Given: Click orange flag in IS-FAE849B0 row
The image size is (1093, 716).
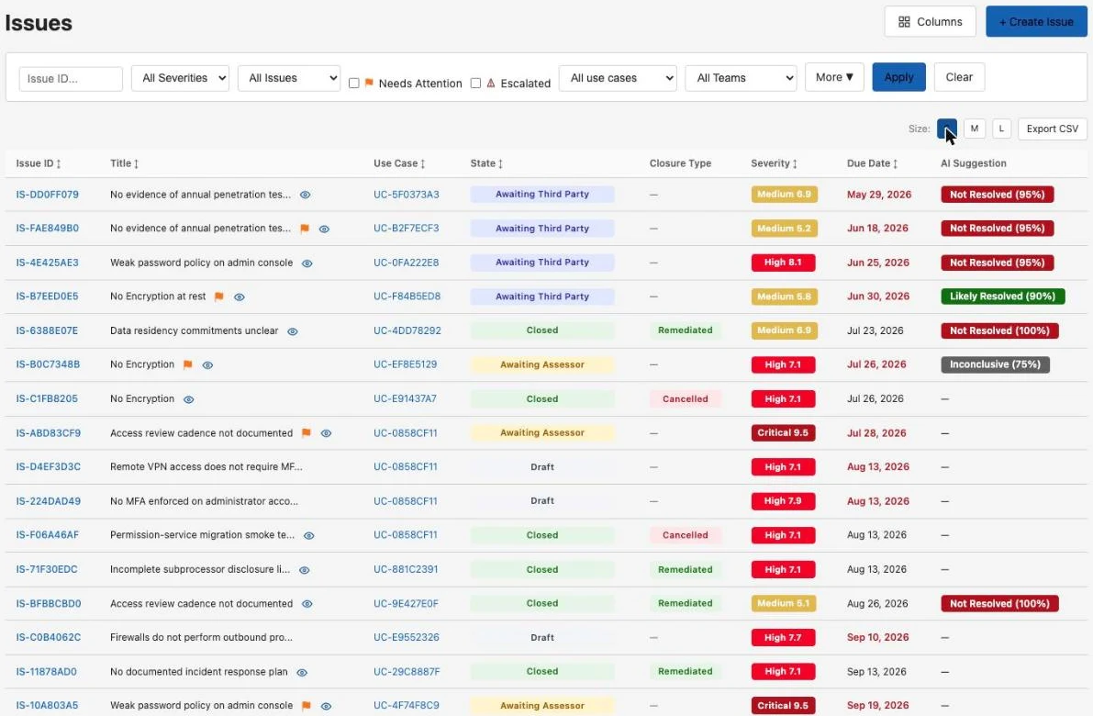Looking at the screenshot, I should click(305, 229).
